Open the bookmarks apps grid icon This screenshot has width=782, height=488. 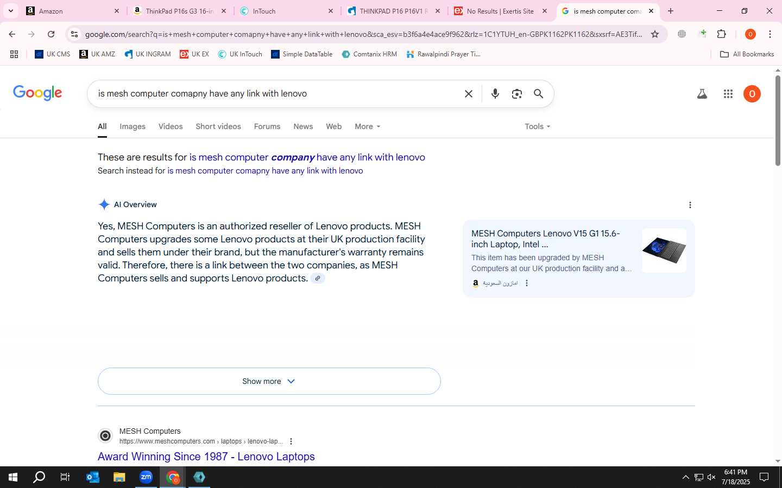tap(14, 54)
